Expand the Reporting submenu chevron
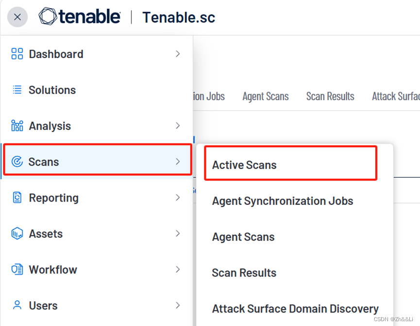This screenshot has height=326, width=420. [178, 198]
